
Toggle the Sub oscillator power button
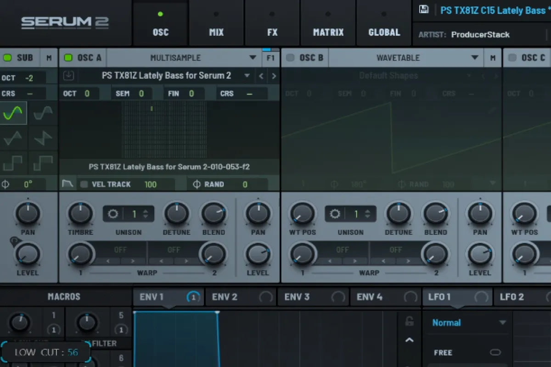pyautogui.click(x=7, y=58)
